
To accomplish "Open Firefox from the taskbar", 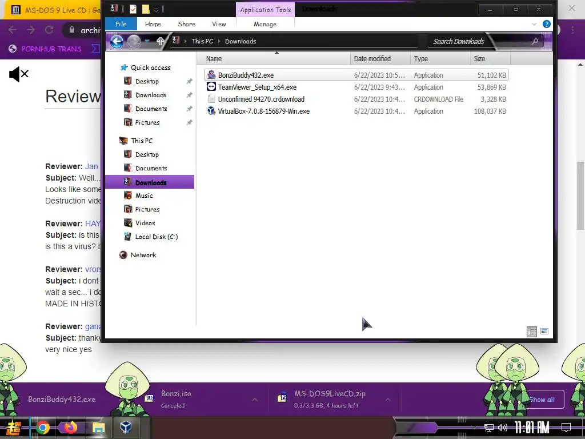I will click(x=70, y=428).
